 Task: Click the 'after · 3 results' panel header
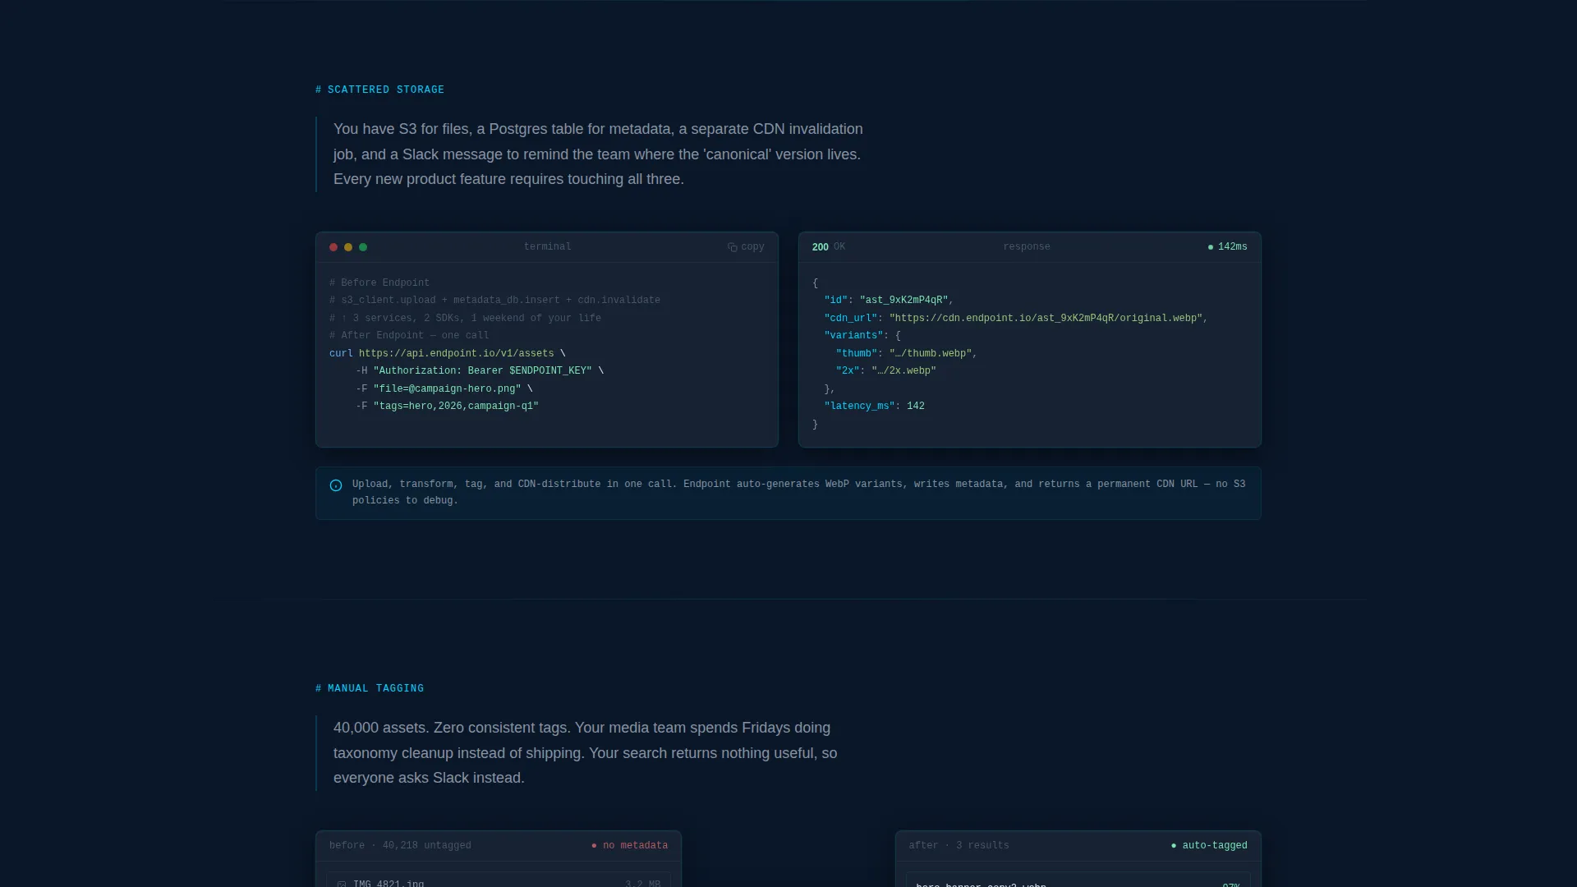point(959,846)
